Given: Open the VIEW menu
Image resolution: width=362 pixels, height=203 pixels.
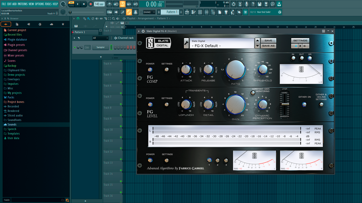Looking at the screenshot, I should [31, 4].
